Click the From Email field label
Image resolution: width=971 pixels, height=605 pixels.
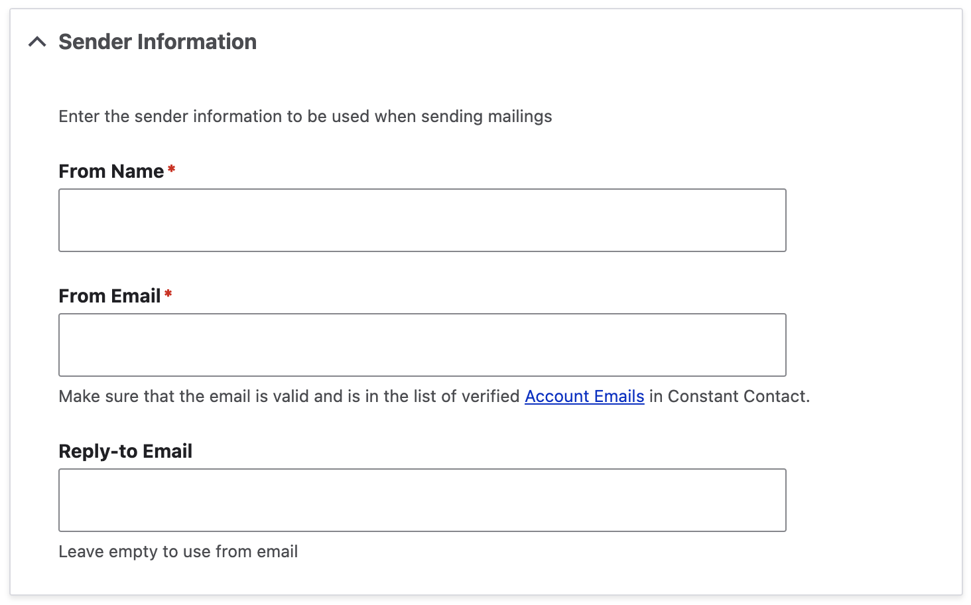point(109,296)
